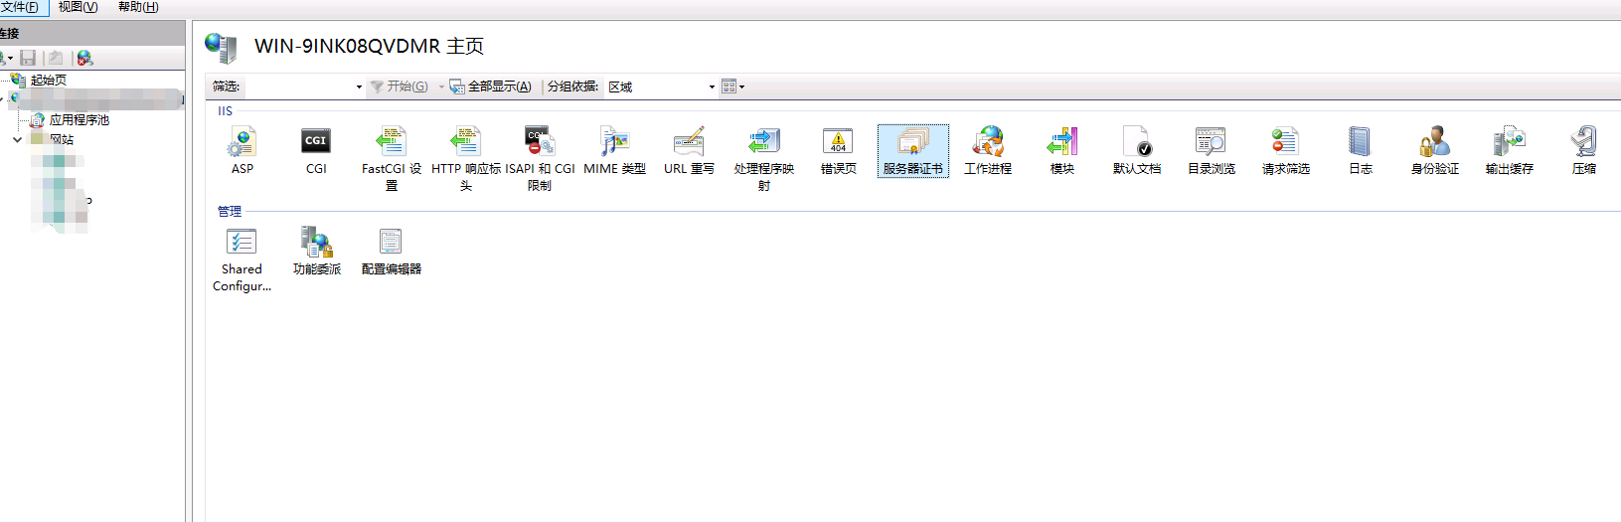Open 日志 (logging) feature

click(x=1361, y=151)
